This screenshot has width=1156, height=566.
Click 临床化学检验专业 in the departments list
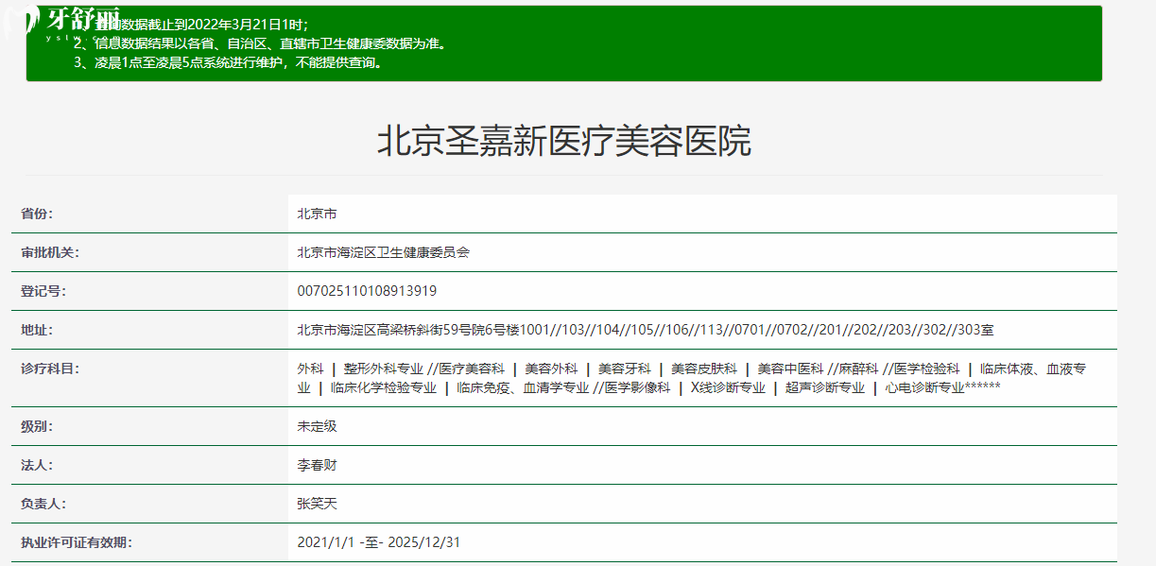click(x=384, y=387)
